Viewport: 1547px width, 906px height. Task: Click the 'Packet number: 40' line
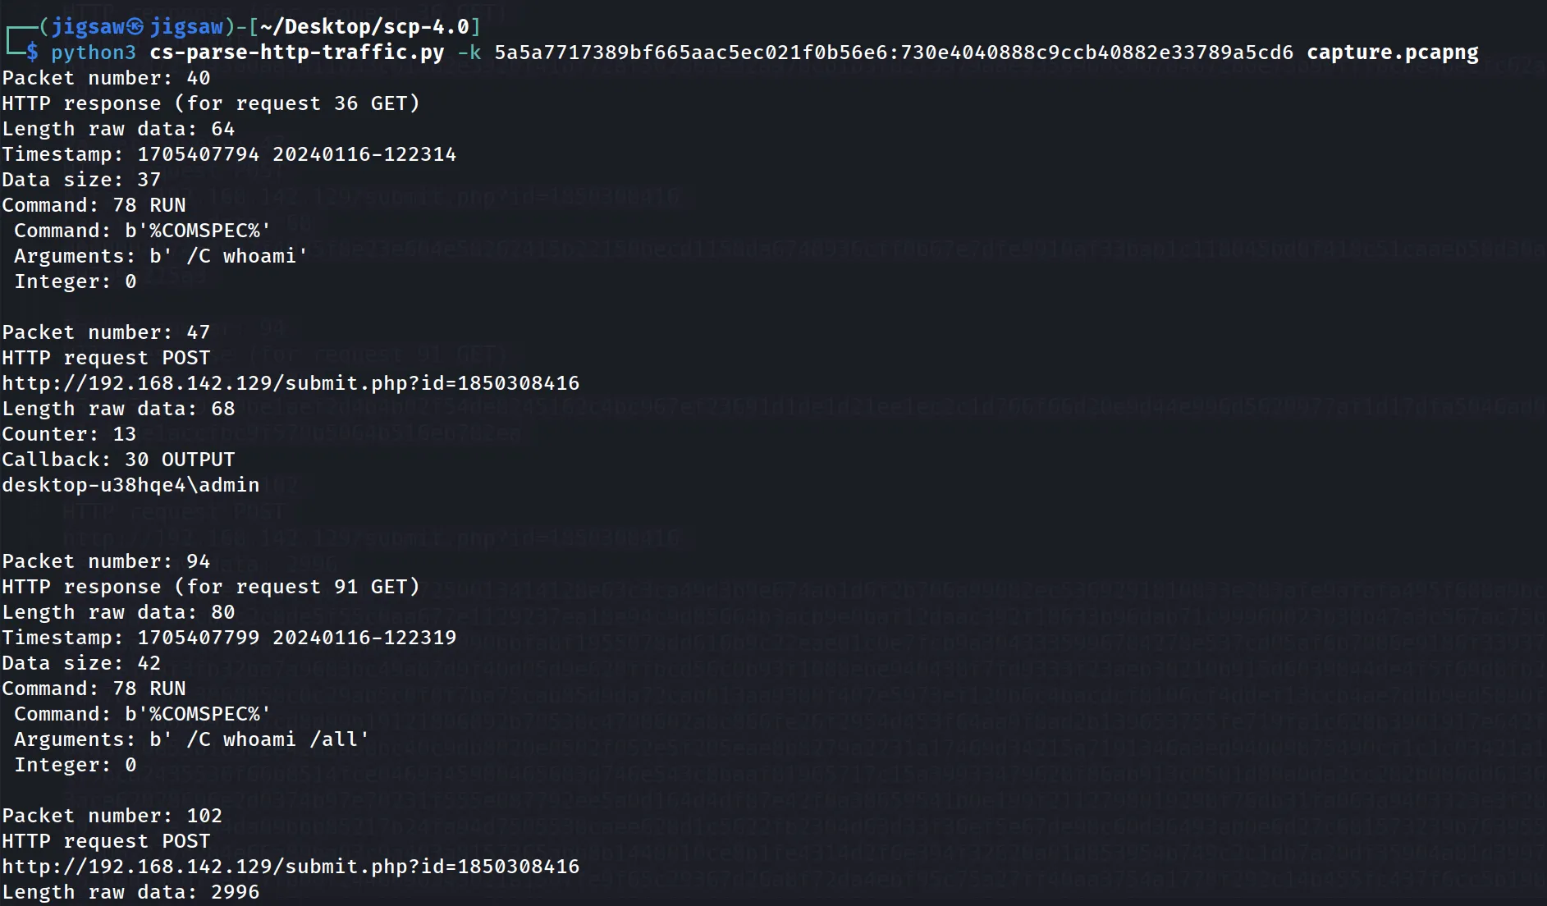point(106,78)
